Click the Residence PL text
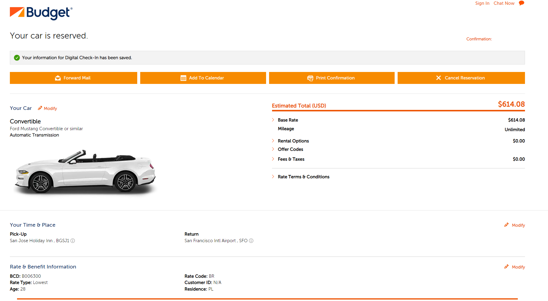548x301 pixels. pyautogui.click(x=199, y=289)
